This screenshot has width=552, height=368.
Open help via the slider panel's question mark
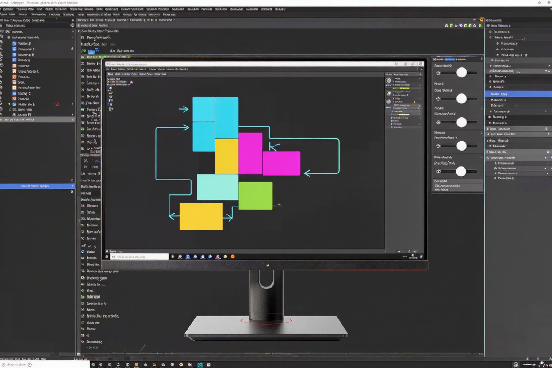pyautogui.click(x=481, y=59)
